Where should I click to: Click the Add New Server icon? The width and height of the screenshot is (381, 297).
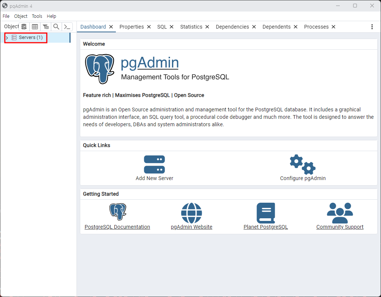tap(154, 164)
